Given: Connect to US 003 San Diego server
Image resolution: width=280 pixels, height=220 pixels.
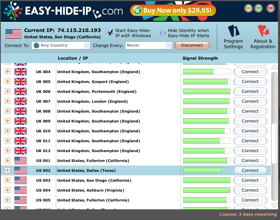Looking at the screenshot, I should [250, 180].
